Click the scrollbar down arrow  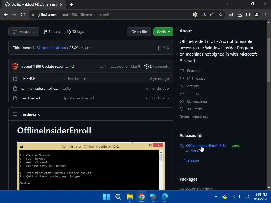[x=269, y=188]
